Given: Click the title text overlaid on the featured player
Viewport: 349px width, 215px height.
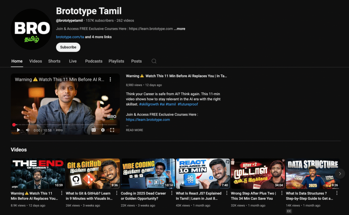Looking at the screenshot, I should click(x=59, y=80).
